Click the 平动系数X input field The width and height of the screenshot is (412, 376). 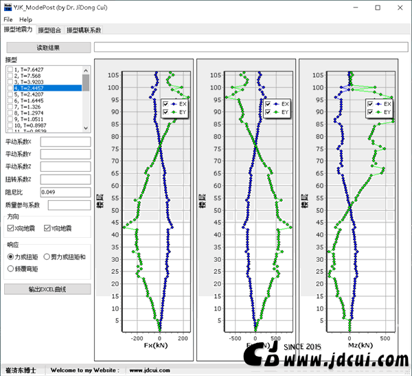pyautogui.click(x=65, y=142)
